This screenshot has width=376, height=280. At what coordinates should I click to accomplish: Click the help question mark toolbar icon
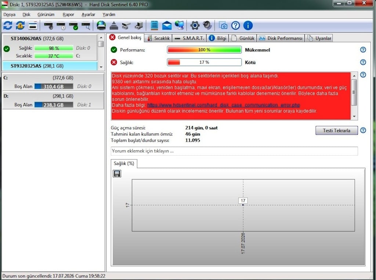[235, 25]
